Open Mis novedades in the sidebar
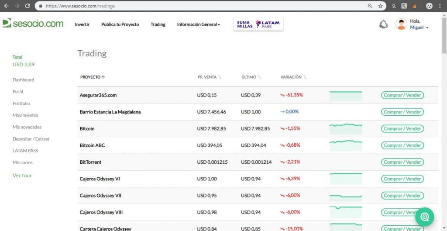 pos(27,127)
